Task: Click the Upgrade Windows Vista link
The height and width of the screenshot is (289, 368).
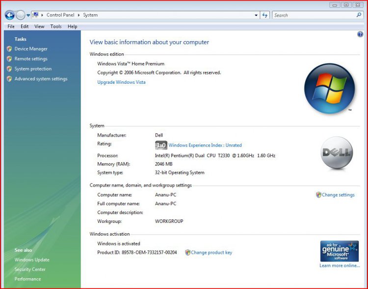Action: [x=121, y=82]
